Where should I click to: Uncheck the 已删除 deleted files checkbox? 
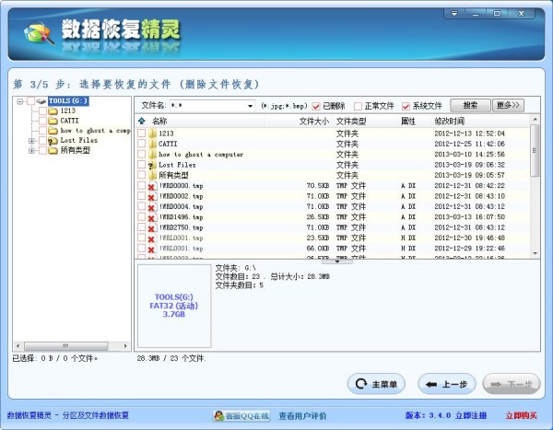pyautogui.click(x=316, y=106)
